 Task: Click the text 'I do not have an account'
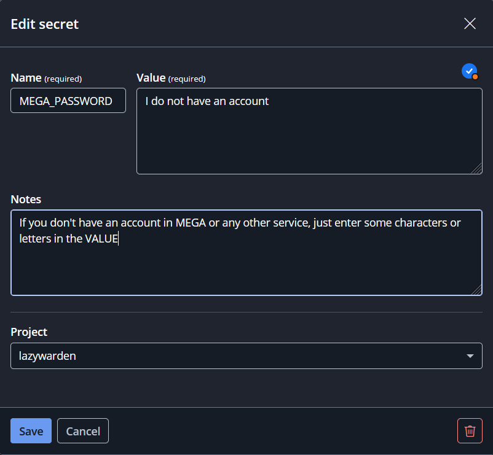coord(207,101)
